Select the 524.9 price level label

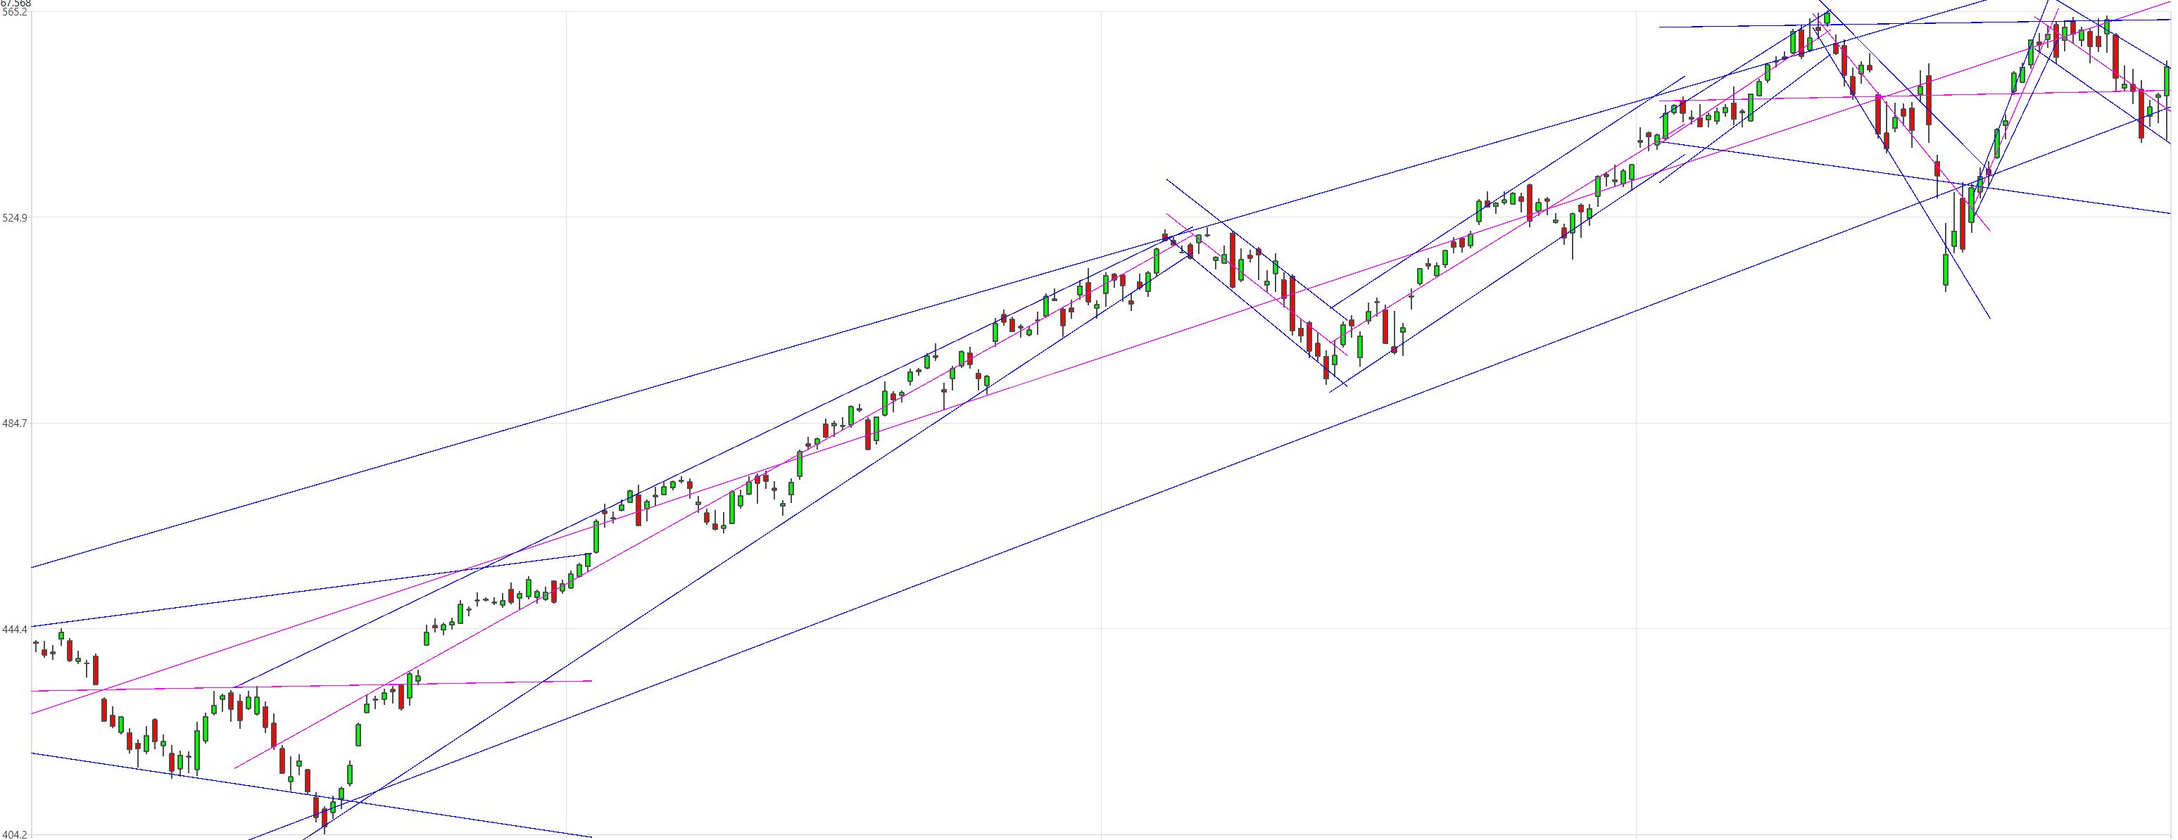coord(13,217)
